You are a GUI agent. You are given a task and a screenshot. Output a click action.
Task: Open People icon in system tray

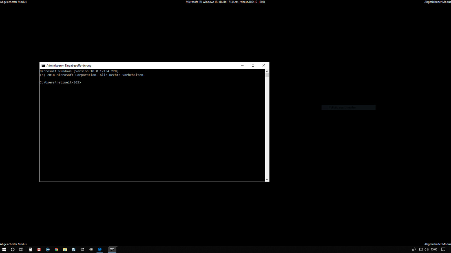tap(414, 249)
